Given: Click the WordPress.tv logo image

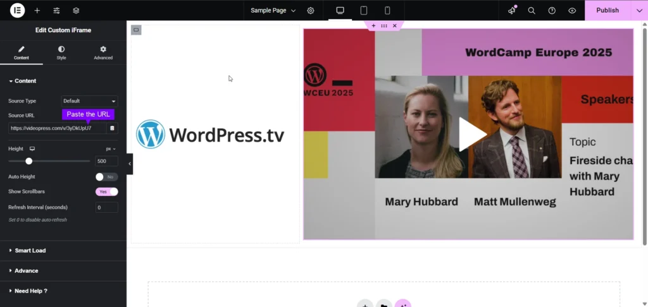Looking at the screenshot, I should click(x=210, y=135).
